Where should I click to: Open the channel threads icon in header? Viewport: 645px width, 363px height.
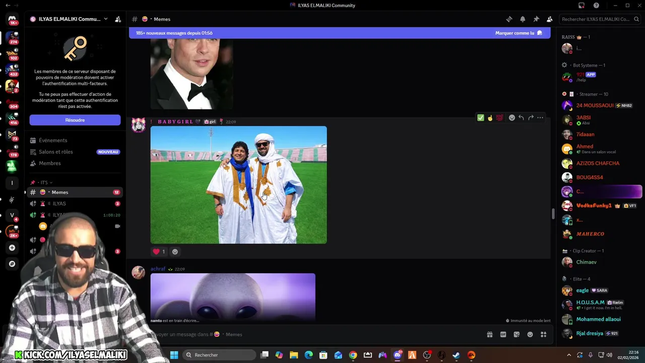(x=509, y=19)
